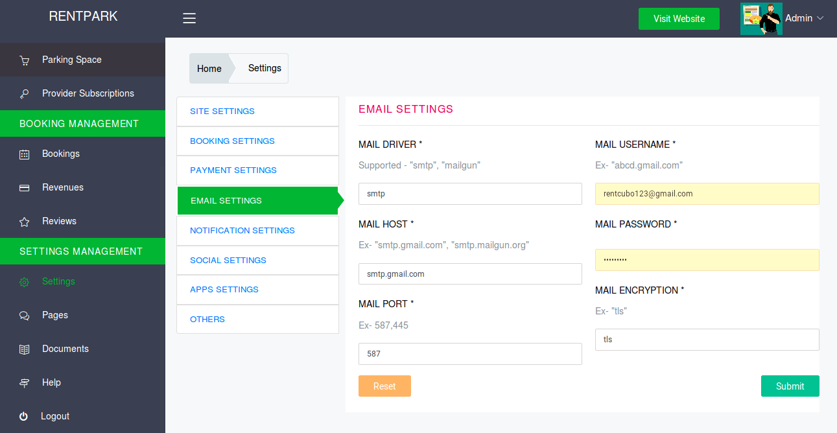Click the 'Supported - "smtp", "mailgun"' hint
Screen dimensions: 837x433
[419, 165]
